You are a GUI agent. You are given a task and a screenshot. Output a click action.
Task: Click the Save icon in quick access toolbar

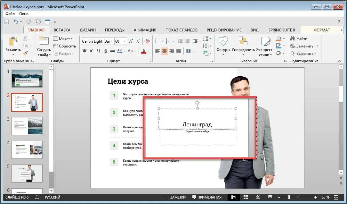pyautogui.click(x=7, y=22)
